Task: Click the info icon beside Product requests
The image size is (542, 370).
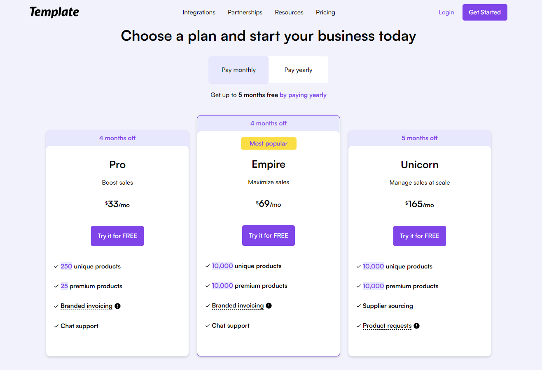Action: click(416, 326)
